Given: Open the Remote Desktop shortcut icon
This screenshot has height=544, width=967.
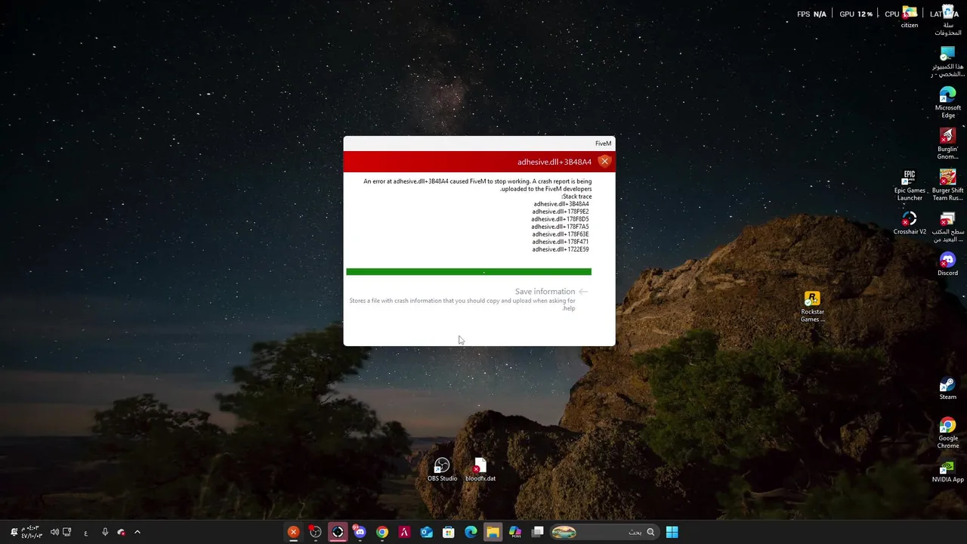Looking at the screenshot, I should 947,227.
